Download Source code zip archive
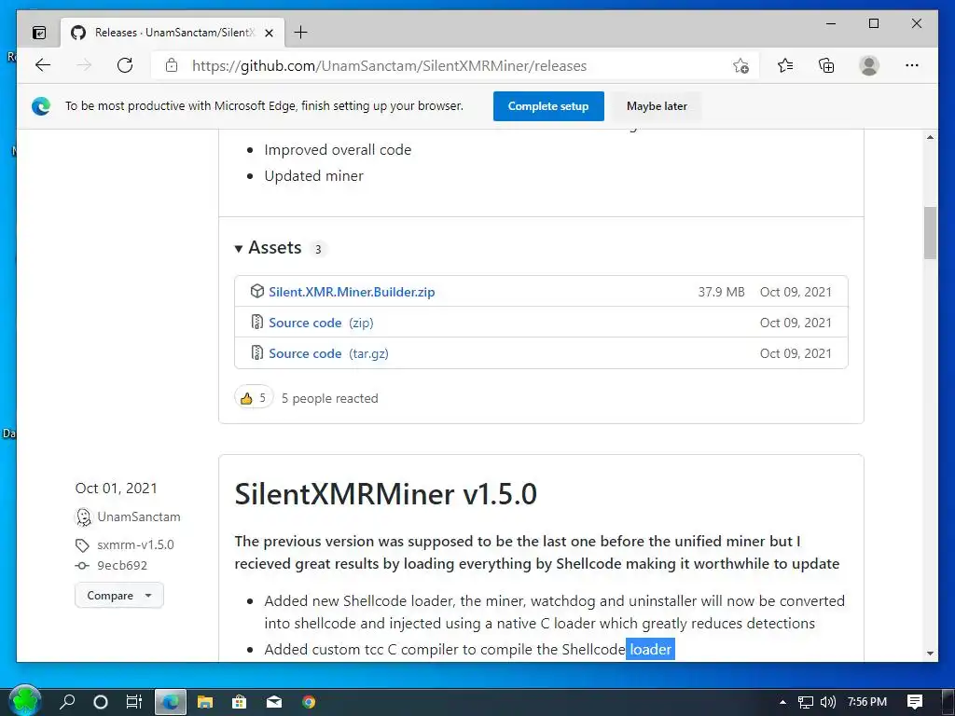 tap(321, 323)
